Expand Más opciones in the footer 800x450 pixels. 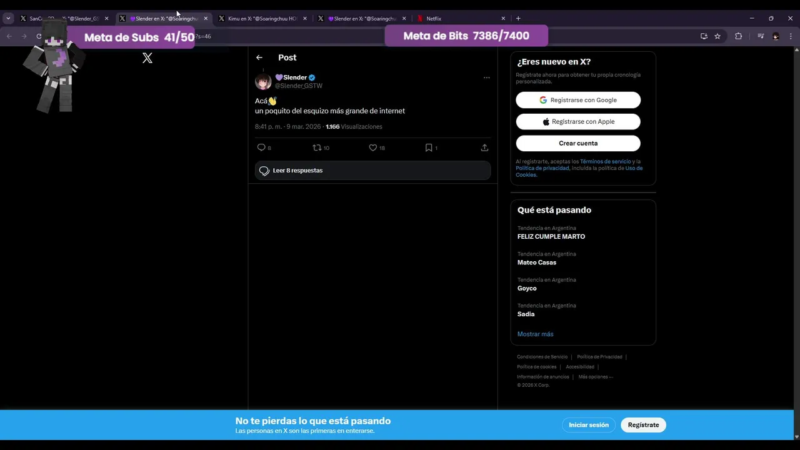(x=596, y=377)
